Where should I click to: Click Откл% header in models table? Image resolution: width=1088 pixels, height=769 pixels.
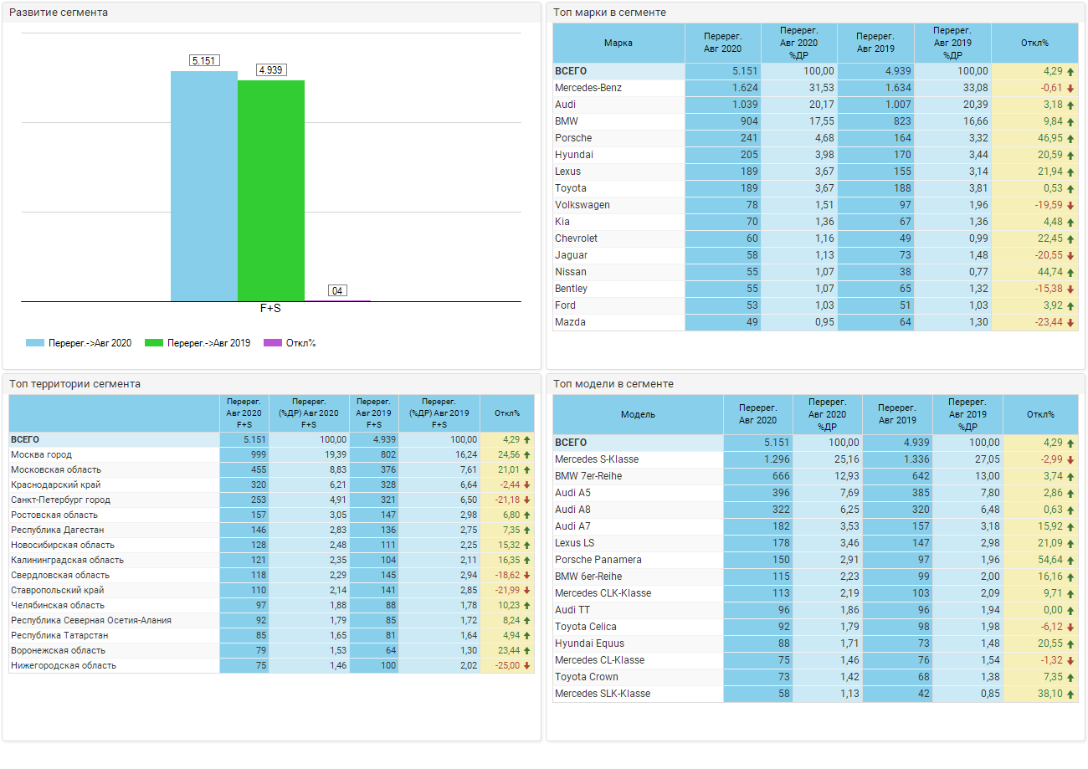coord(1040,414)
